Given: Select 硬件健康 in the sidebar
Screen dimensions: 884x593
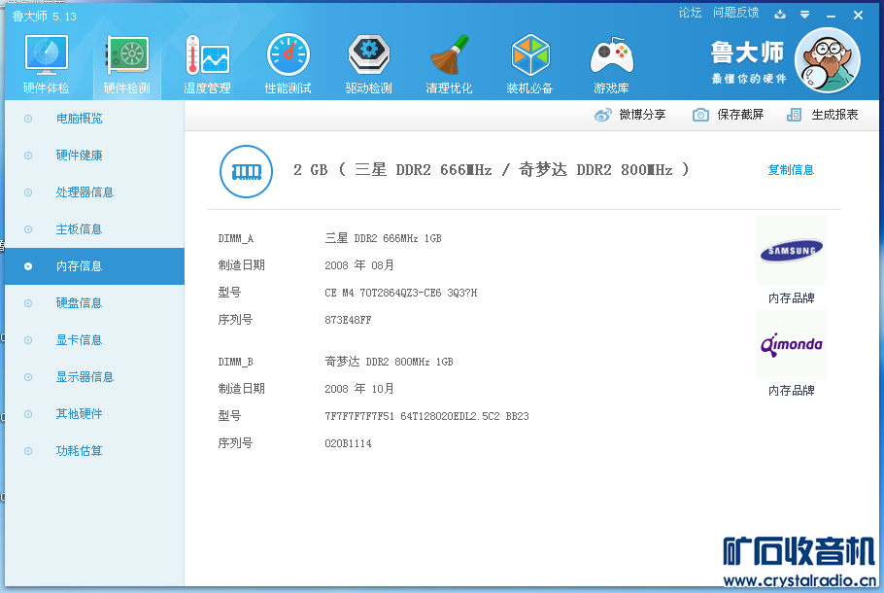Looking at the screenshot, I should [x=79, y=156].
